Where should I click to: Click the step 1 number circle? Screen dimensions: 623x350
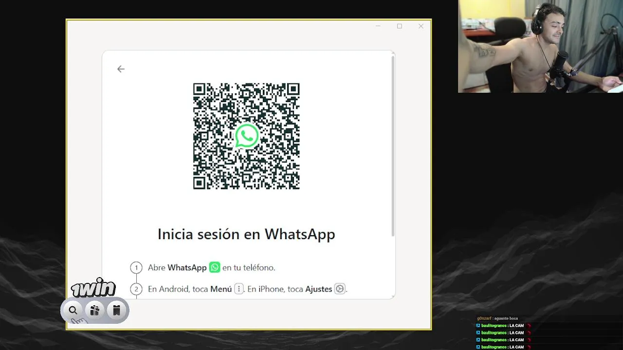pyautogui.click(x=136, y=267)
